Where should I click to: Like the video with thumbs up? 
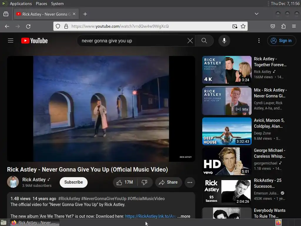tap(125, 182)
